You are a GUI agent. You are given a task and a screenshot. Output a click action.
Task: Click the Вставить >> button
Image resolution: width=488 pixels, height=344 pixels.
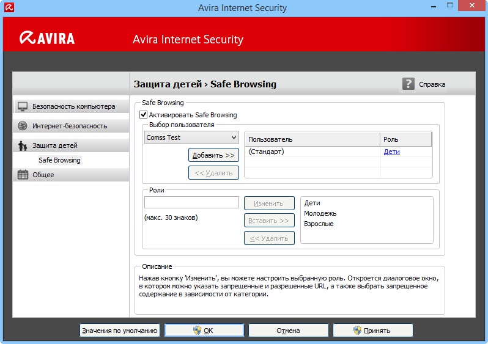click(x=269, y=221)
